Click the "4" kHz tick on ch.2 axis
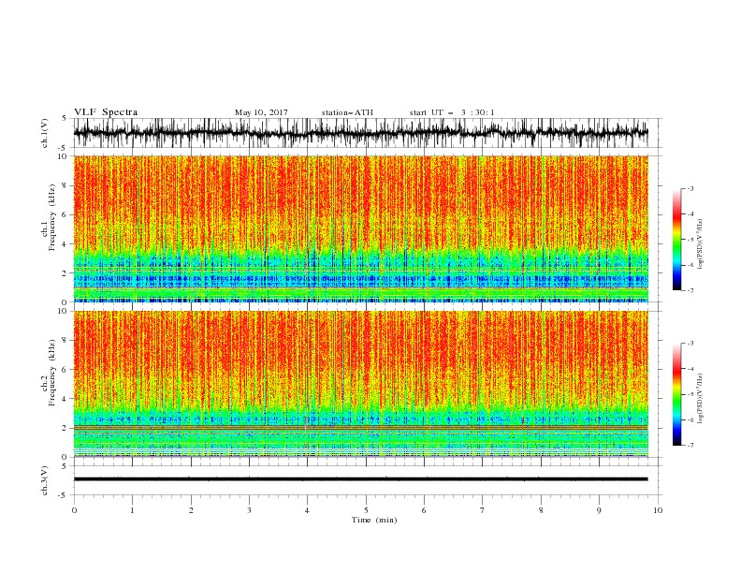Viewport: 741px width, 573px height. pyautogui.click(x=65, y=399)
